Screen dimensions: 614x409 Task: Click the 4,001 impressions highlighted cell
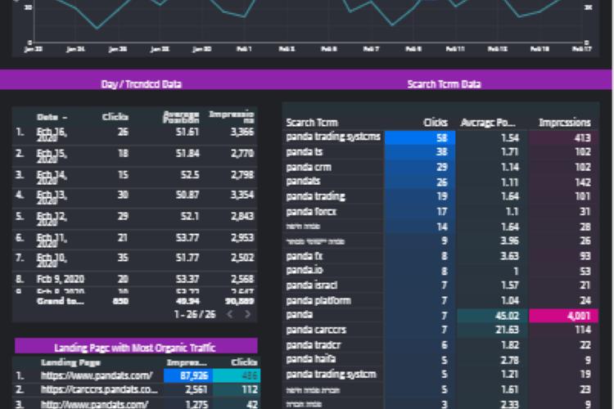[563, 316]
